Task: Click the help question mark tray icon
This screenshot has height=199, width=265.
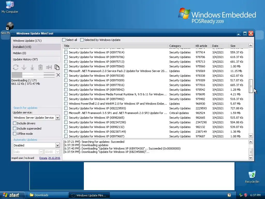Action: [229, 195]
